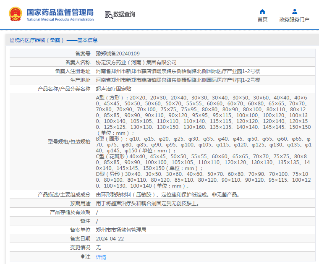Viewport: 319px width, 264px height.
Task: Open the 数据查询 search icon
Action: [x=109, y=15]
